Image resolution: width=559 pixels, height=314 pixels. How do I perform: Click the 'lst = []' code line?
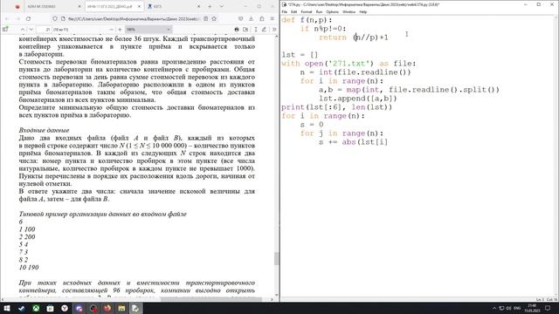pyautogui.click(x=299, y=55)
